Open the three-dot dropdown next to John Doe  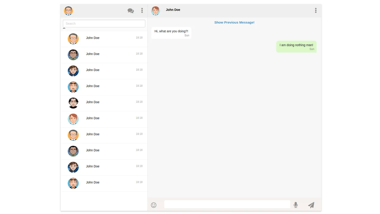pos(316,10)
